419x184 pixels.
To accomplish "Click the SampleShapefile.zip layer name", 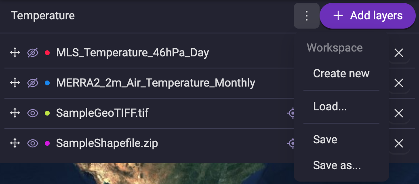I will pos(107,143).
